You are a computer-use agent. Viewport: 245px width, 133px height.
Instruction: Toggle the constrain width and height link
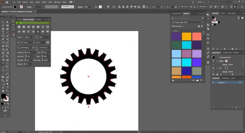pos(33,48)
